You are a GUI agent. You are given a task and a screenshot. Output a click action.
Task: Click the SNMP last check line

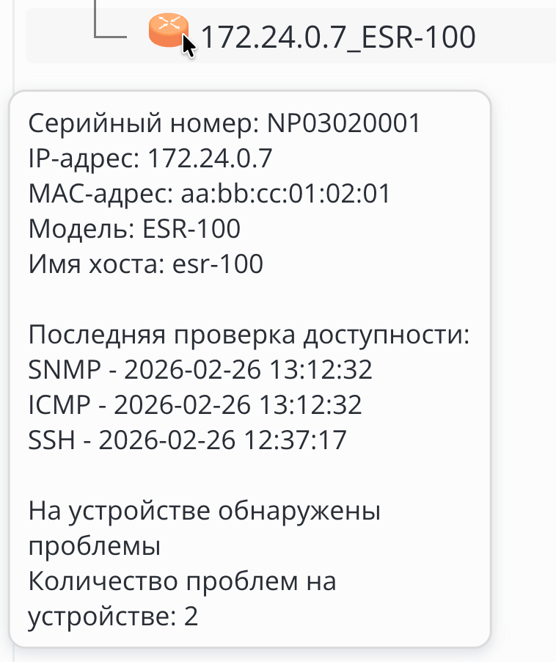click(x=200, y=370)
